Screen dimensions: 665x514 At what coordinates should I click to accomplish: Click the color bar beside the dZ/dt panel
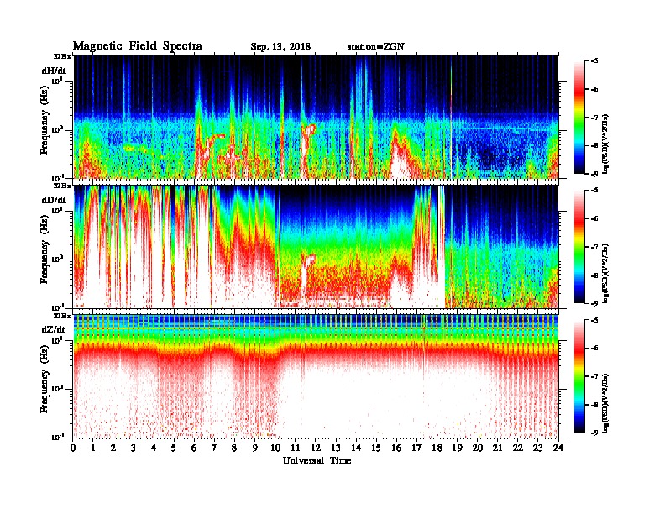(x=579, y=376)
